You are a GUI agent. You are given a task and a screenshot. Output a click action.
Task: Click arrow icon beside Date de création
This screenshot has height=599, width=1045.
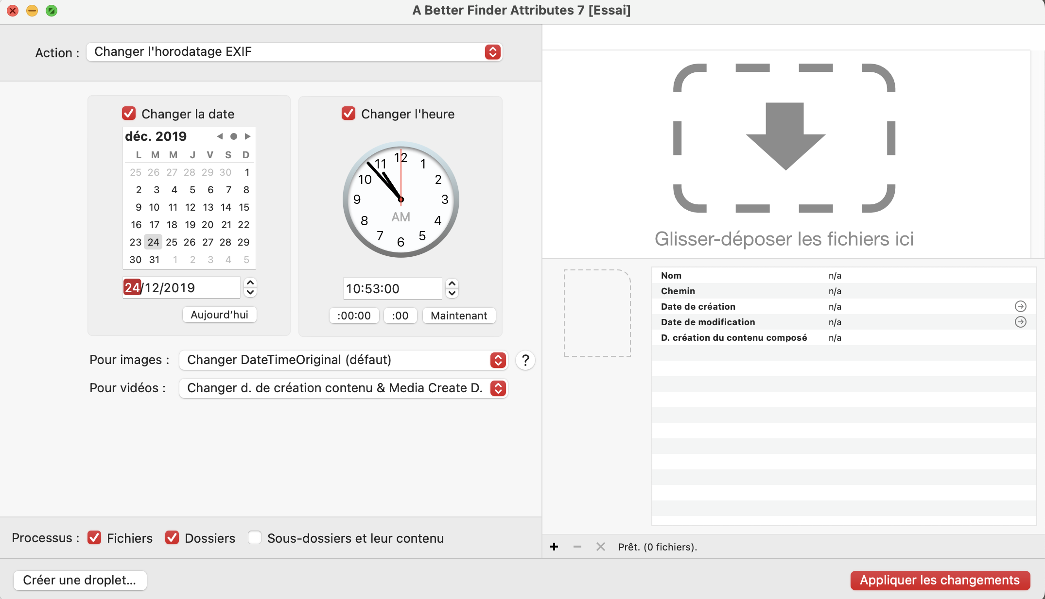click(x=1020, y=306)
